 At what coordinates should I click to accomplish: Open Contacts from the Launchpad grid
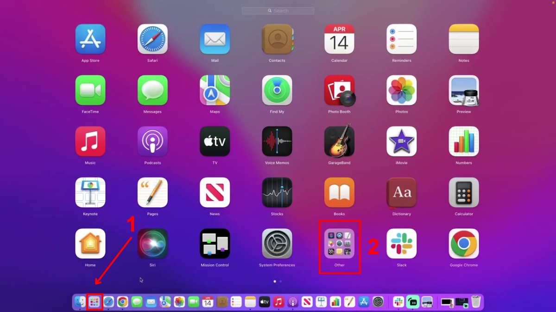coord(277,39)
